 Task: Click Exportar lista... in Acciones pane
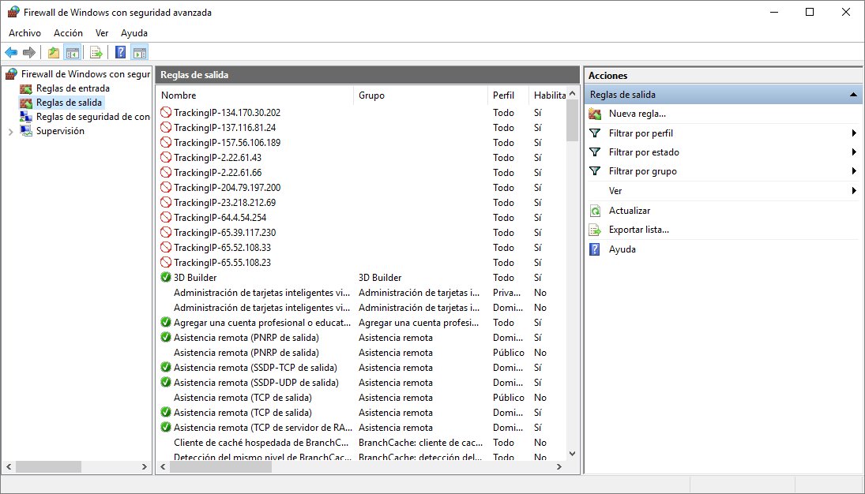(x=638, y=230)
